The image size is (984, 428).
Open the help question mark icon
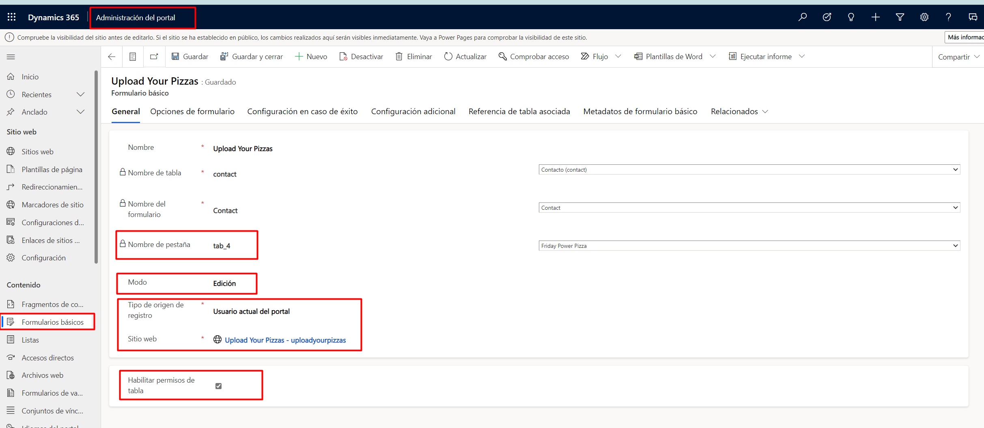948,17
